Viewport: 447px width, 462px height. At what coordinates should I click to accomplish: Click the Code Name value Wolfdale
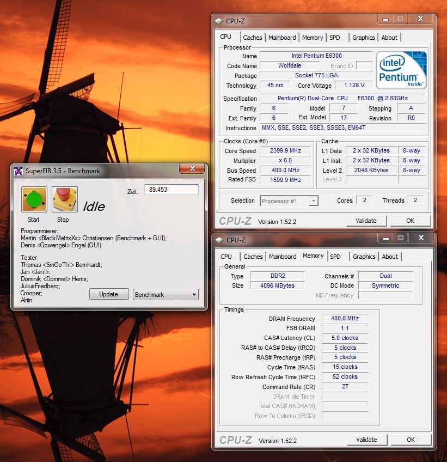point(290,65)
